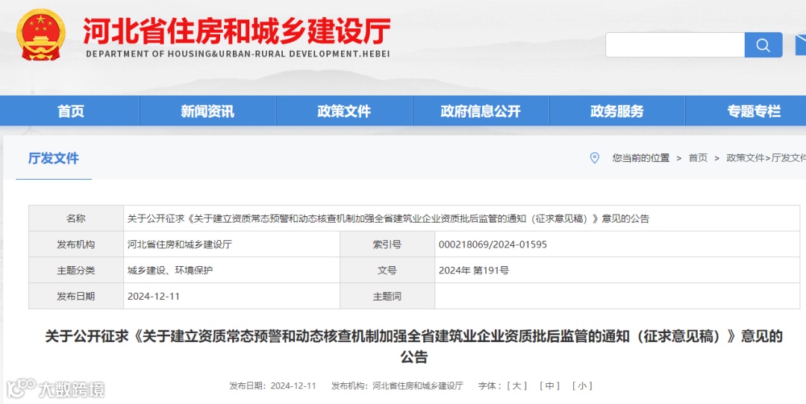Set font size to 小
The height and width of the screenshot is (404, 806).
pos(582,385)
